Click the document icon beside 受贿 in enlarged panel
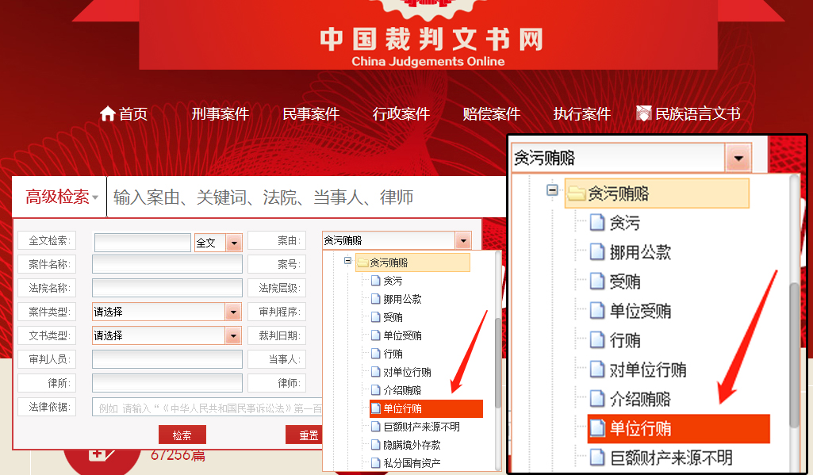This screenshot has height=475, width=813. click(597, 282)
